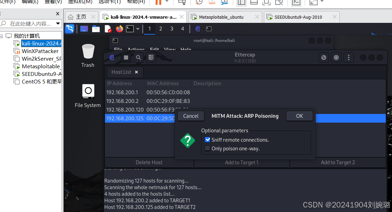Open the file manager from the Kali panel
392x212 pixels.
pos(96,29)
